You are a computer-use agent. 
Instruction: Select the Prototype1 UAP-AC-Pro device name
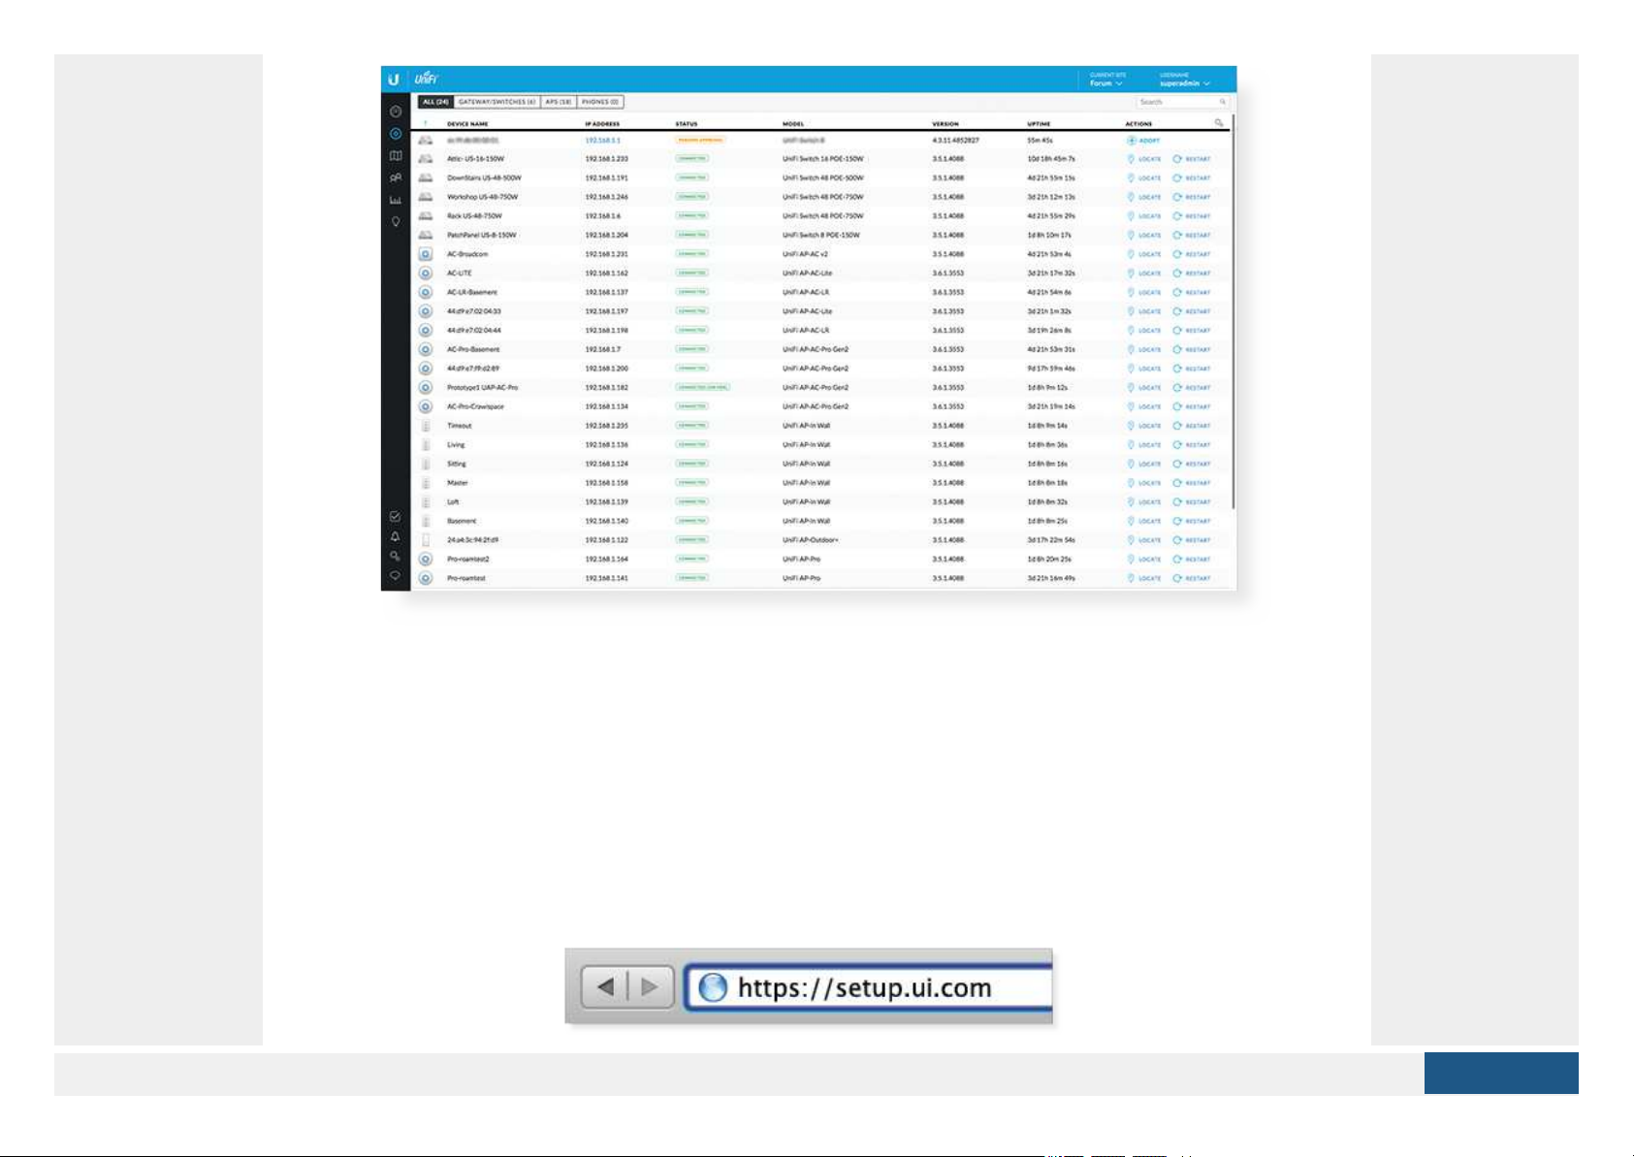click(482, 388)
